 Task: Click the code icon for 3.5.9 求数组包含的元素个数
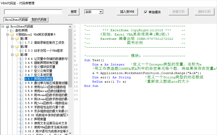22,107
